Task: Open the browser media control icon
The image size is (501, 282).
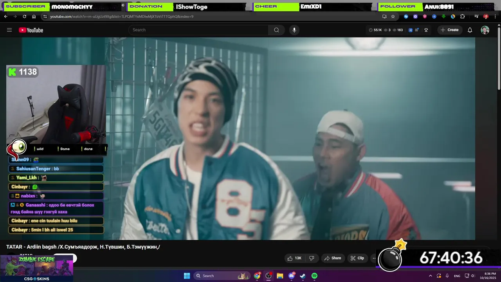Action: 476,16
